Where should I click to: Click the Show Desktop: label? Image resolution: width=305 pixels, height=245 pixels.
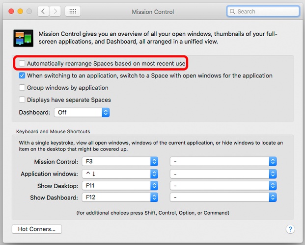pyautogui.click(x=57, y=186)
